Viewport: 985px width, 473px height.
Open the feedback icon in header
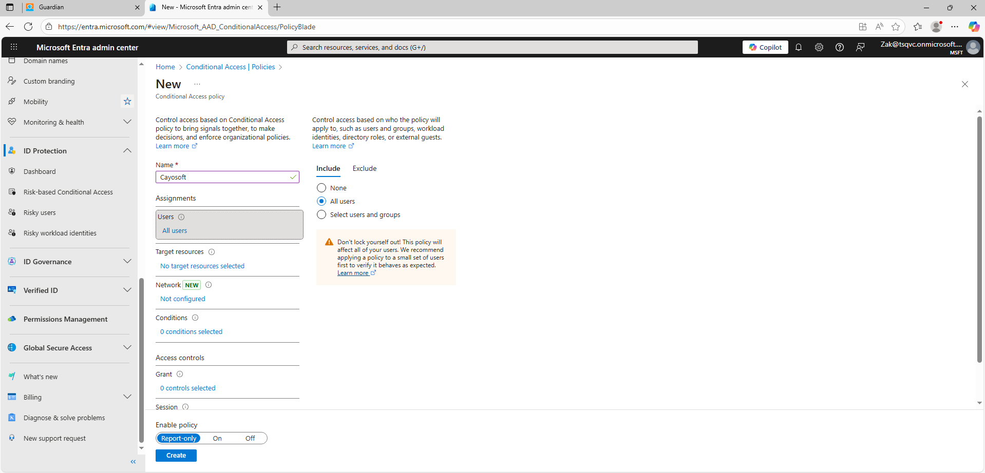click(860, 47)
